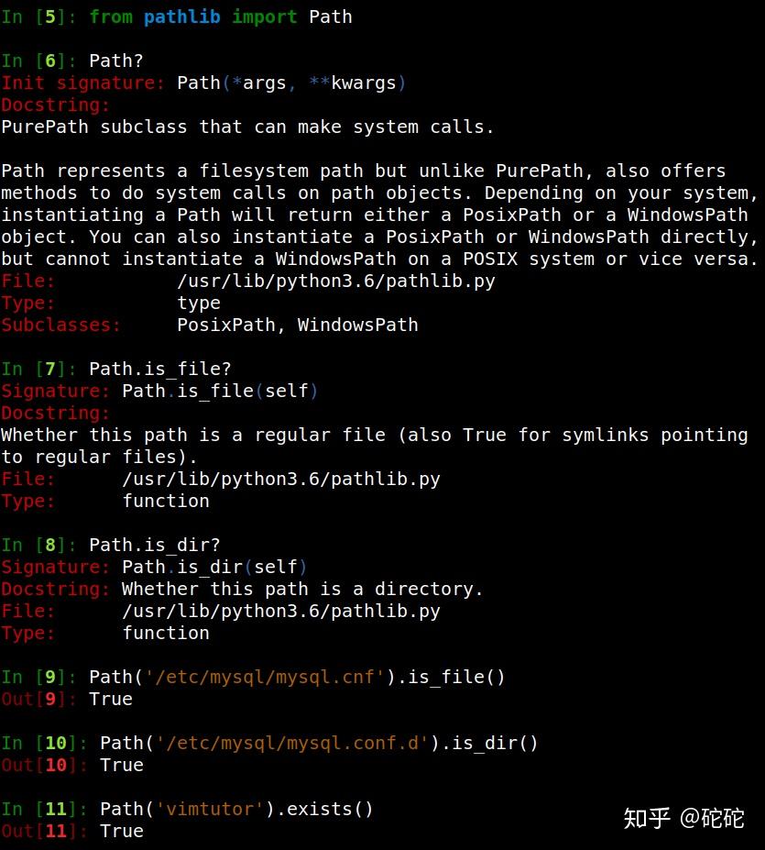Viewport: 765px width, 850px height.
Task: Click the Path.is_file(self) signature
Action: 220,391
